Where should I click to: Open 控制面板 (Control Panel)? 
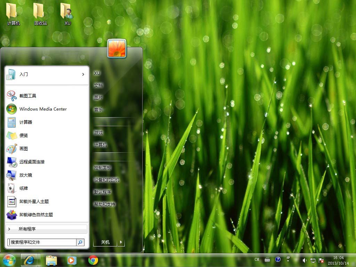pyautogui.click(x=103, y=168)
